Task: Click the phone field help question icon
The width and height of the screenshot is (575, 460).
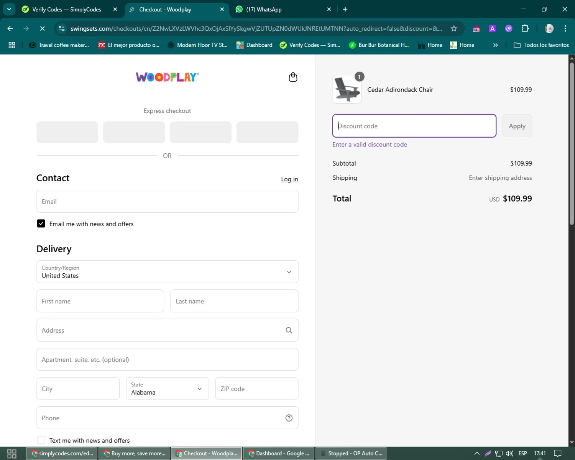Action: point(289,418)
